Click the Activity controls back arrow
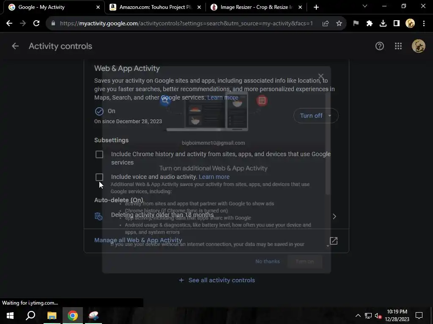This screenshot has width=433, height=324. click(x=15, y=46)
